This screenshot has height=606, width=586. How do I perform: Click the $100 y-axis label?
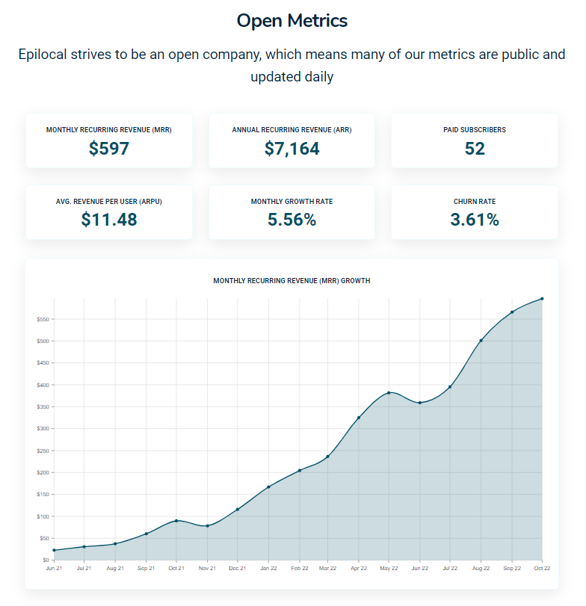pyautogui.click(x=43, y=516)
